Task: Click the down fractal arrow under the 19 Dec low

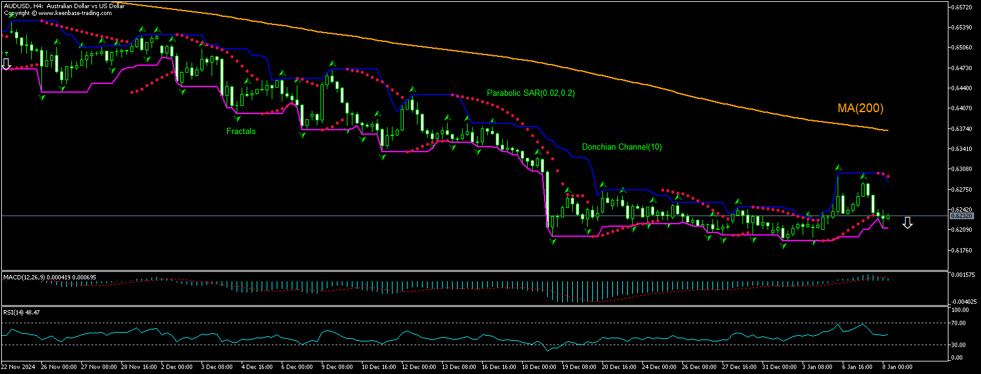Action: click(x=553, y=241)
